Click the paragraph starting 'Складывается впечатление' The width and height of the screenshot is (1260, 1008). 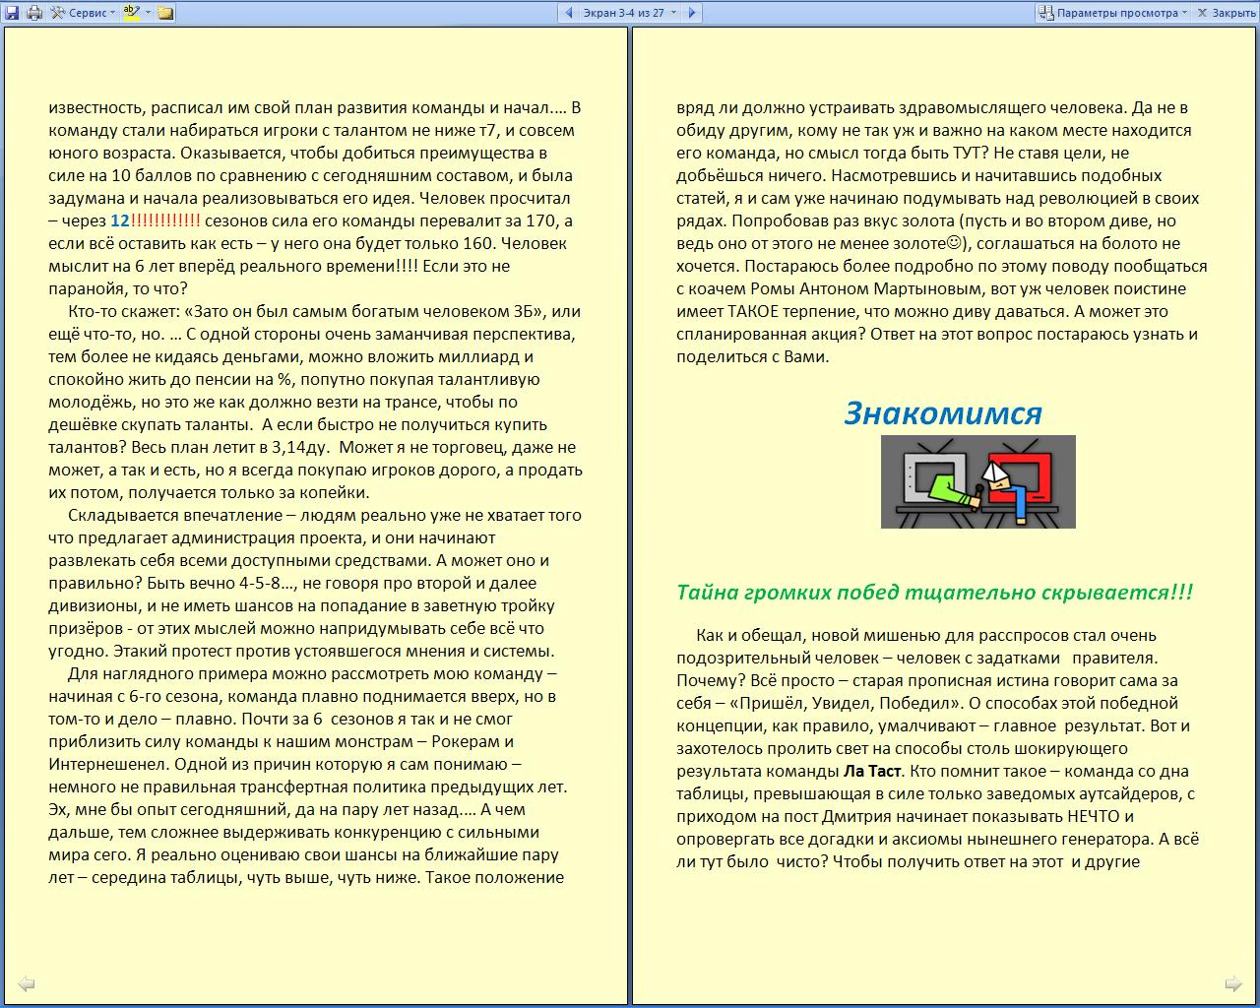coord(315,583)
